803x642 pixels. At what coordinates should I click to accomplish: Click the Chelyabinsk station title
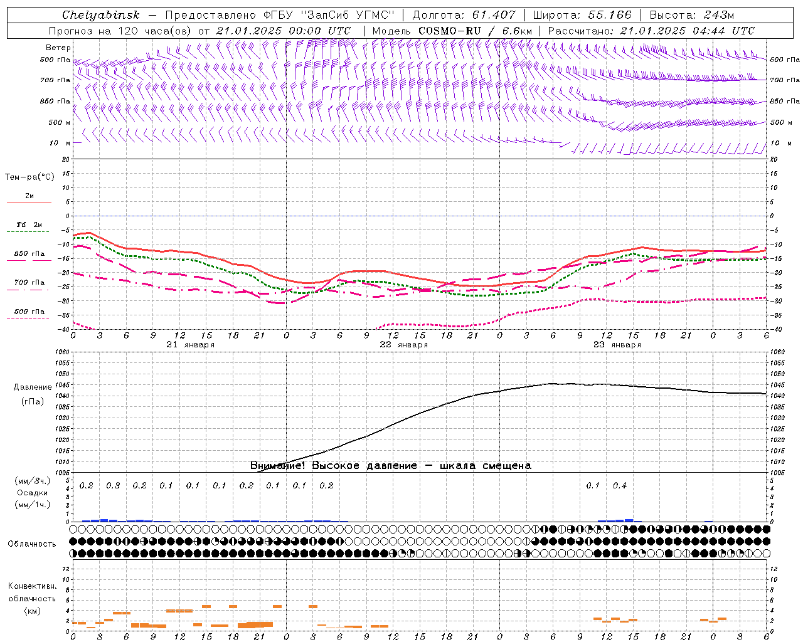(101, 15)
